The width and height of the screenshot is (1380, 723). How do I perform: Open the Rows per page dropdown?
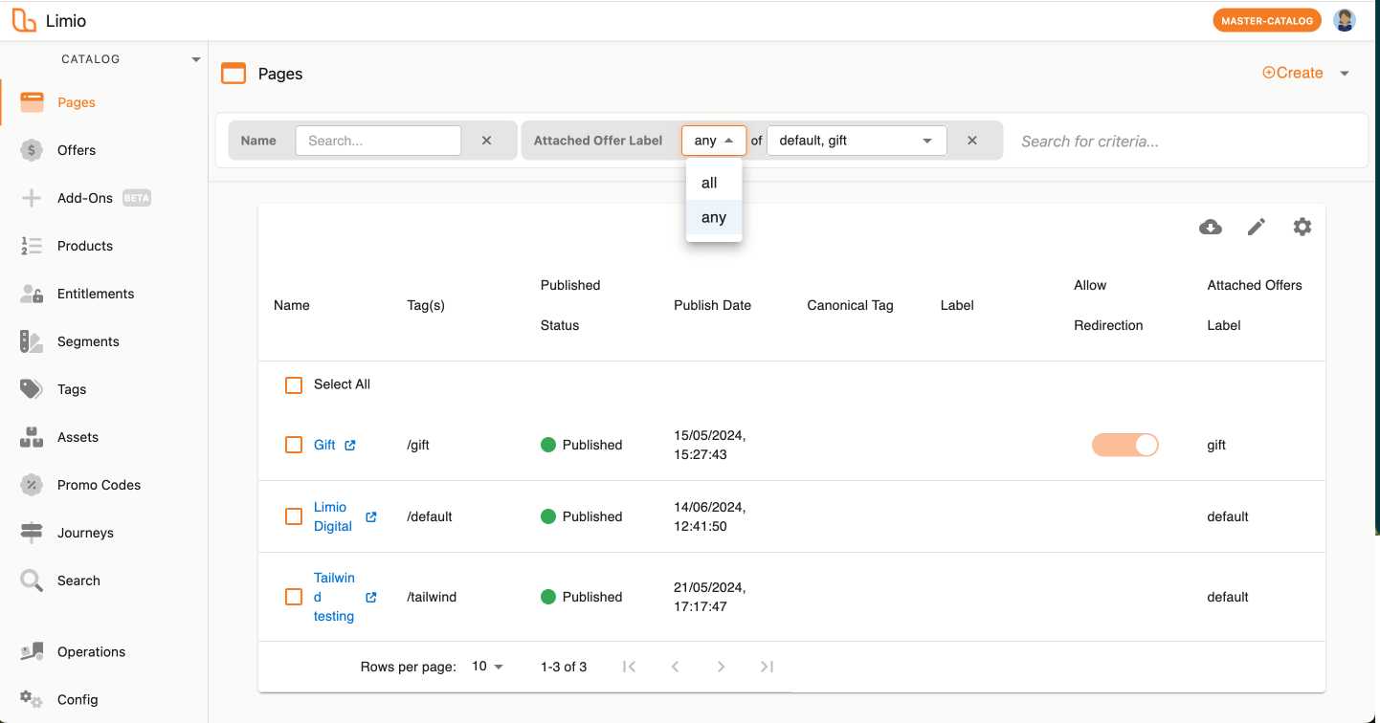pyautogui.click(x=488, y=667)
